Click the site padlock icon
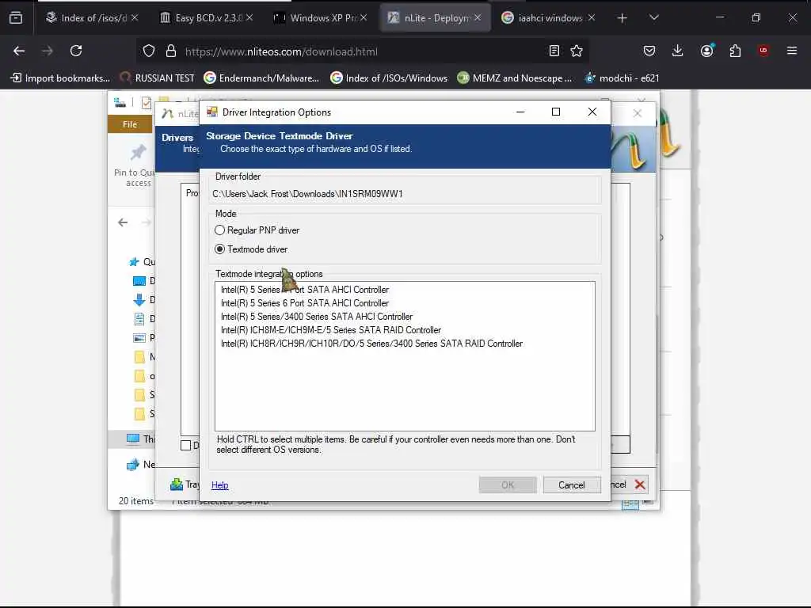 (x=171, y=51)
